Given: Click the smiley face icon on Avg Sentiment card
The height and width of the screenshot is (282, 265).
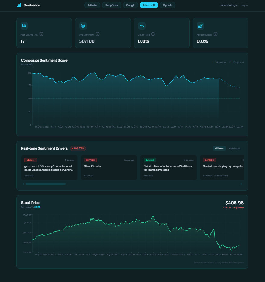Looking at the screenshot, I should click(x=83, y=25).
